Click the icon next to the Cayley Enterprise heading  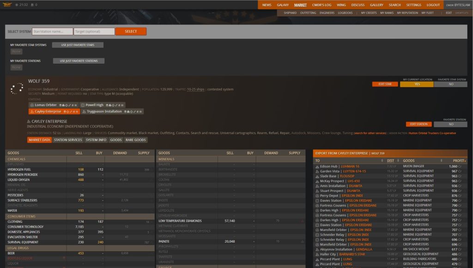[29, 122]
